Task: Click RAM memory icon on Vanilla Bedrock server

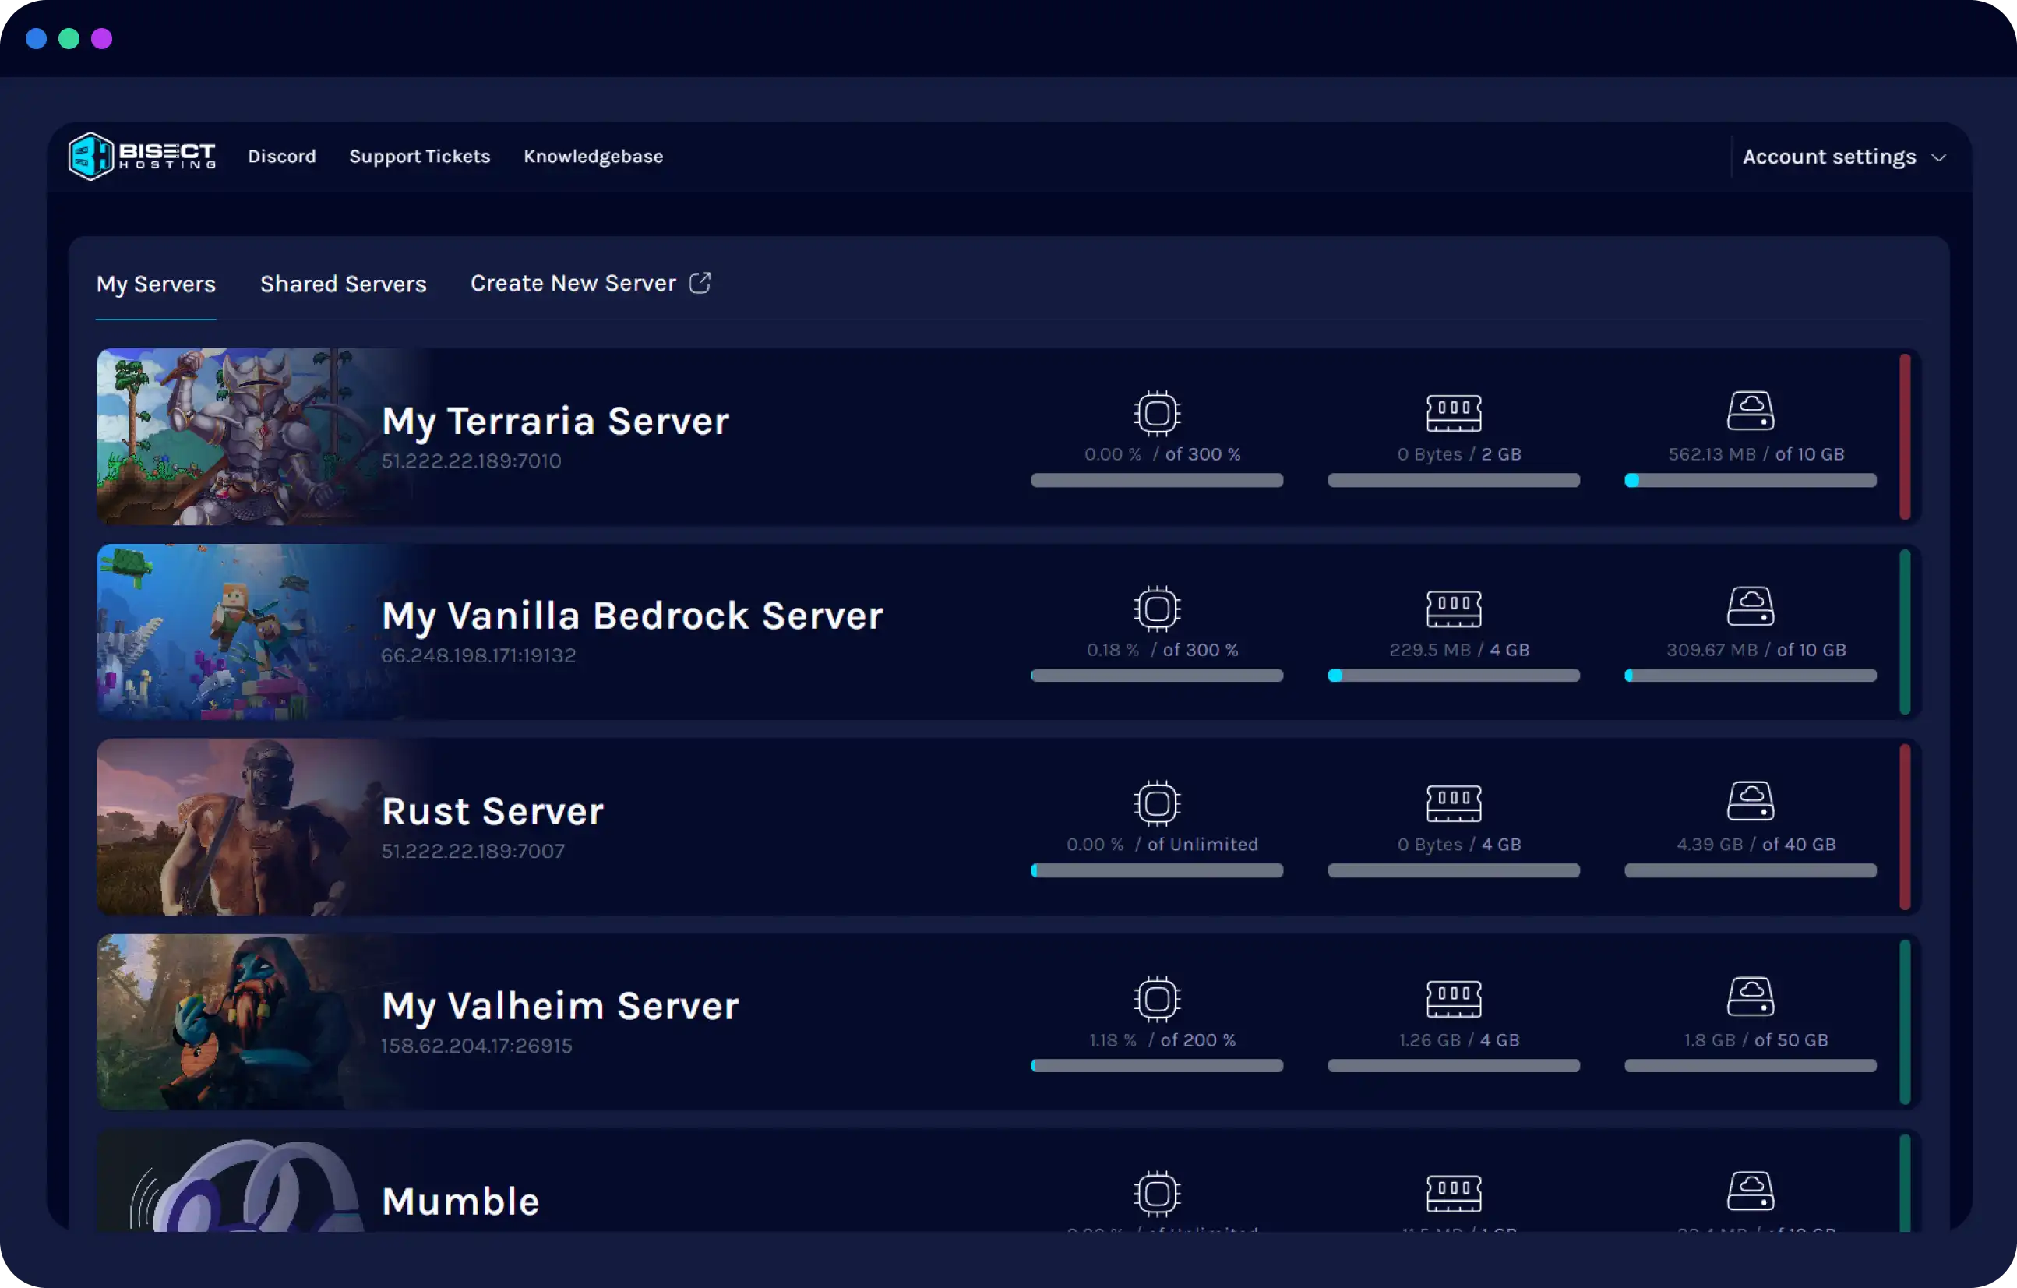Action: [x=1453, y=609]
